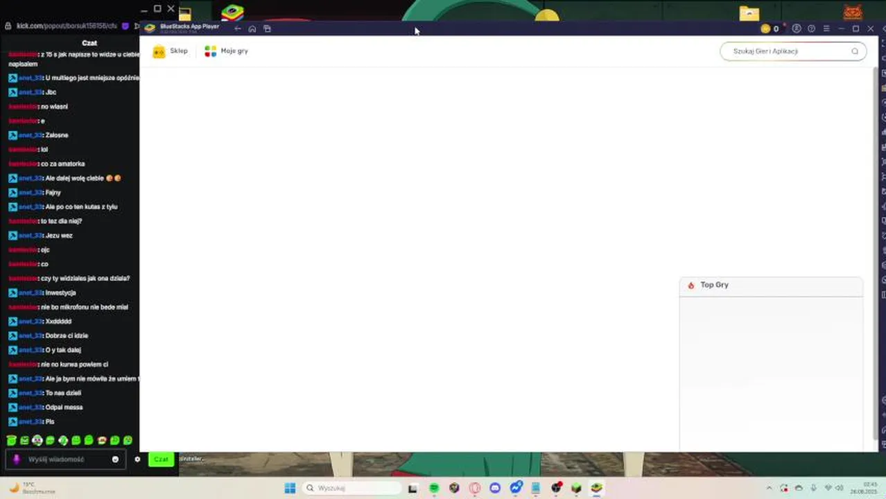Open the Minecraft block icon in taskbar
Image resolution: width=886 pixels, height=499 pixels.
tap(576, 488)
